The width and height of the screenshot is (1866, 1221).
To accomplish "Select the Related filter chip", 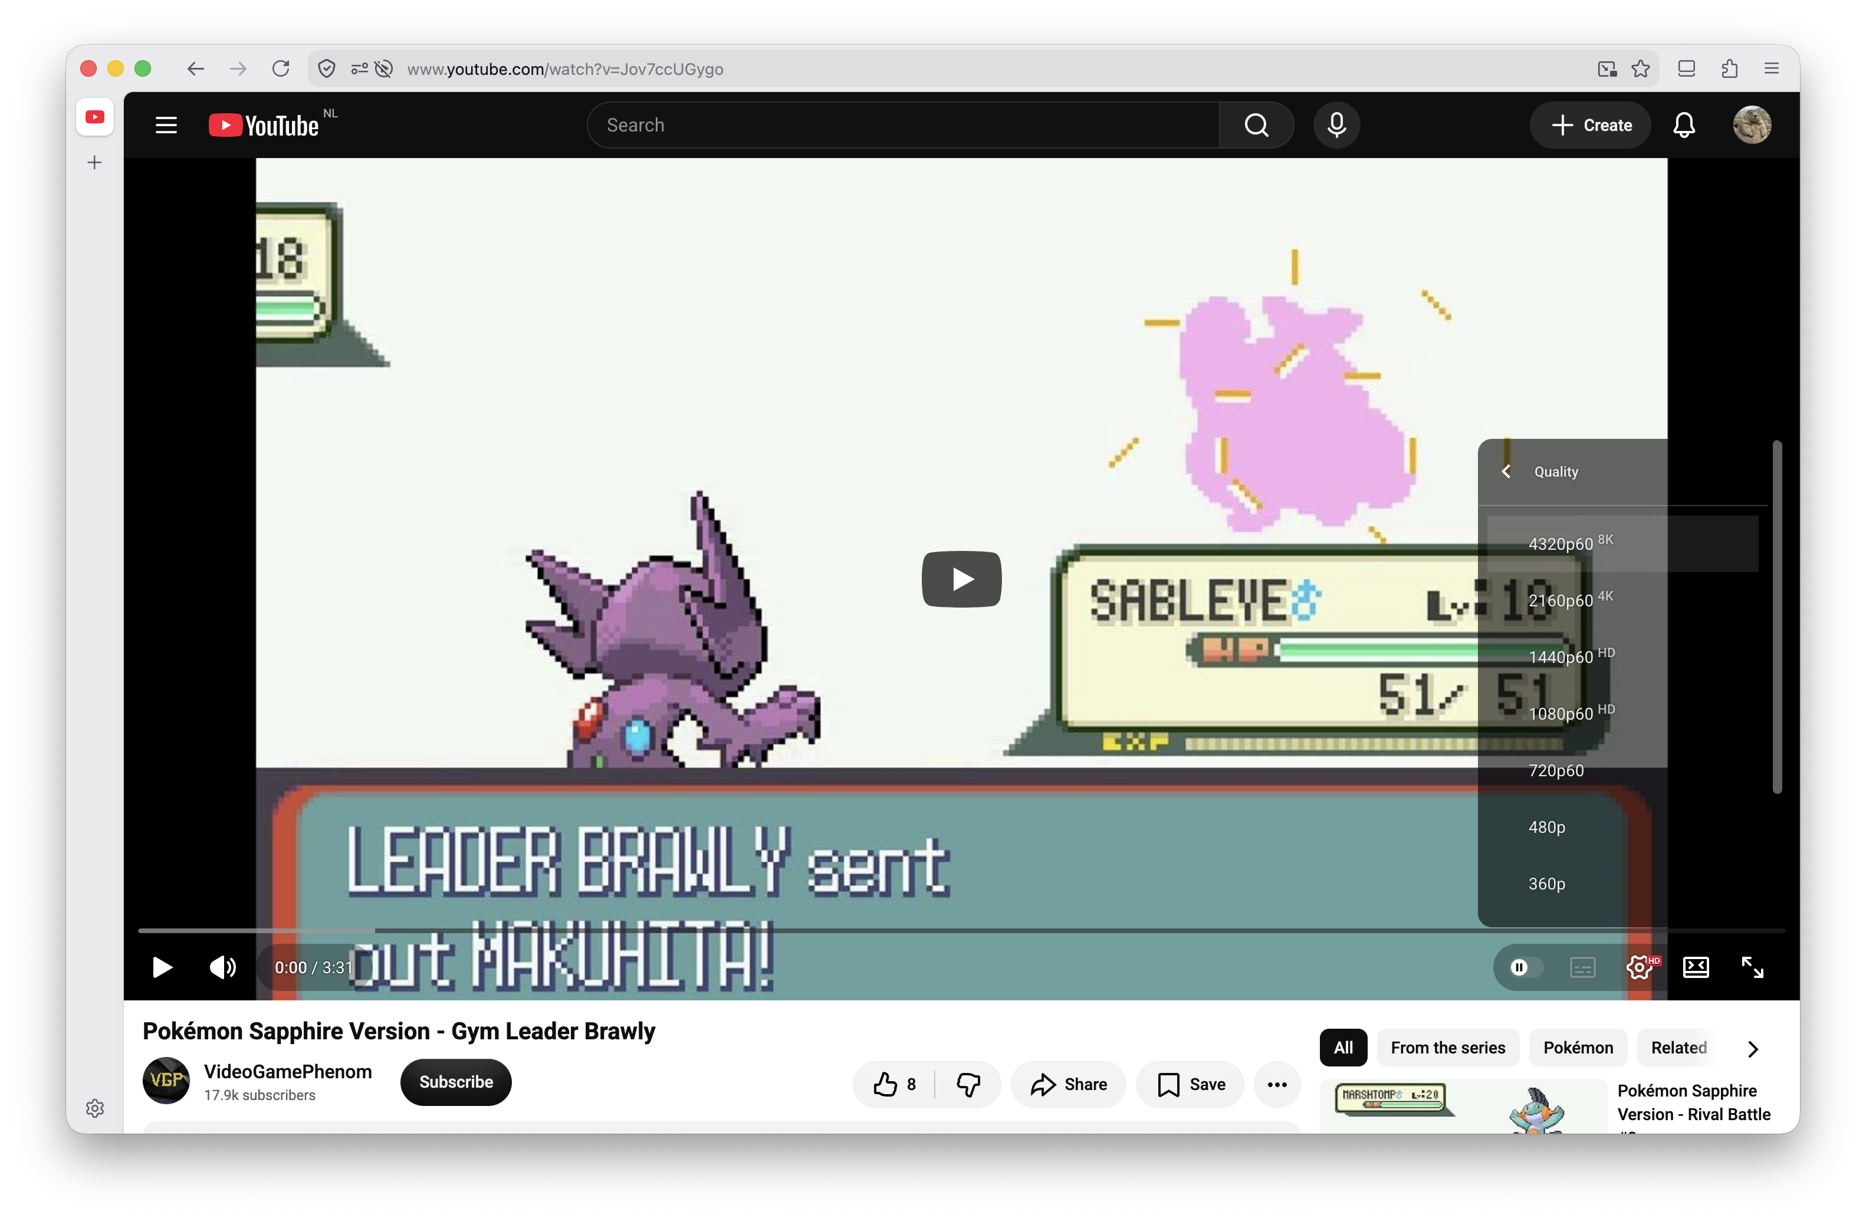I will pos(1678,1048).
